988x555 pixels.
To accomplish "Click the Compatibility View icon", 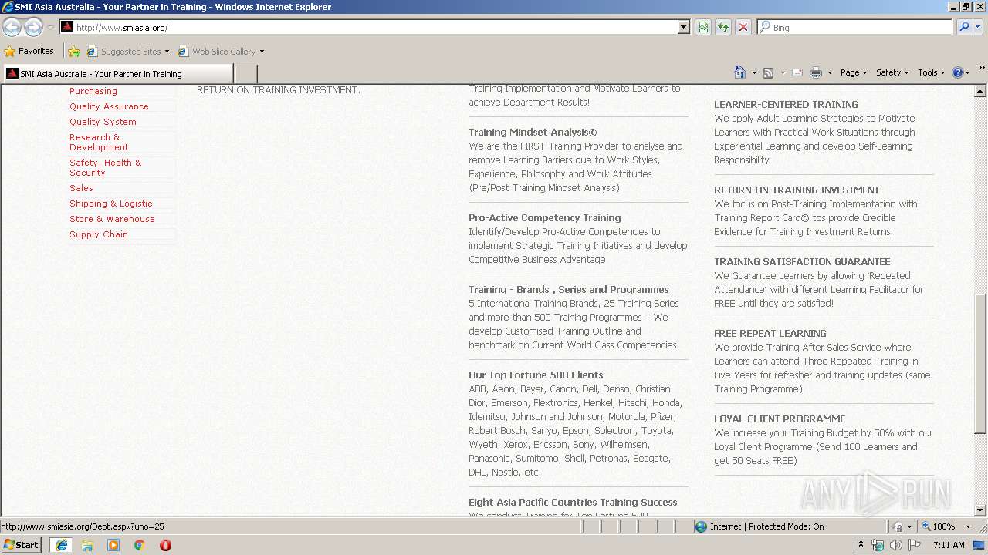I will [703, 27].
